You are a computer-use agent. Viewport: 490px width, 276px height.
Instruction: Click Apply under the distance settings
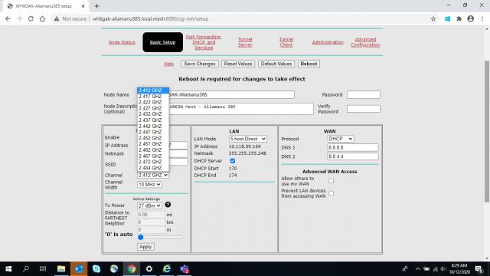coord(145,247)
